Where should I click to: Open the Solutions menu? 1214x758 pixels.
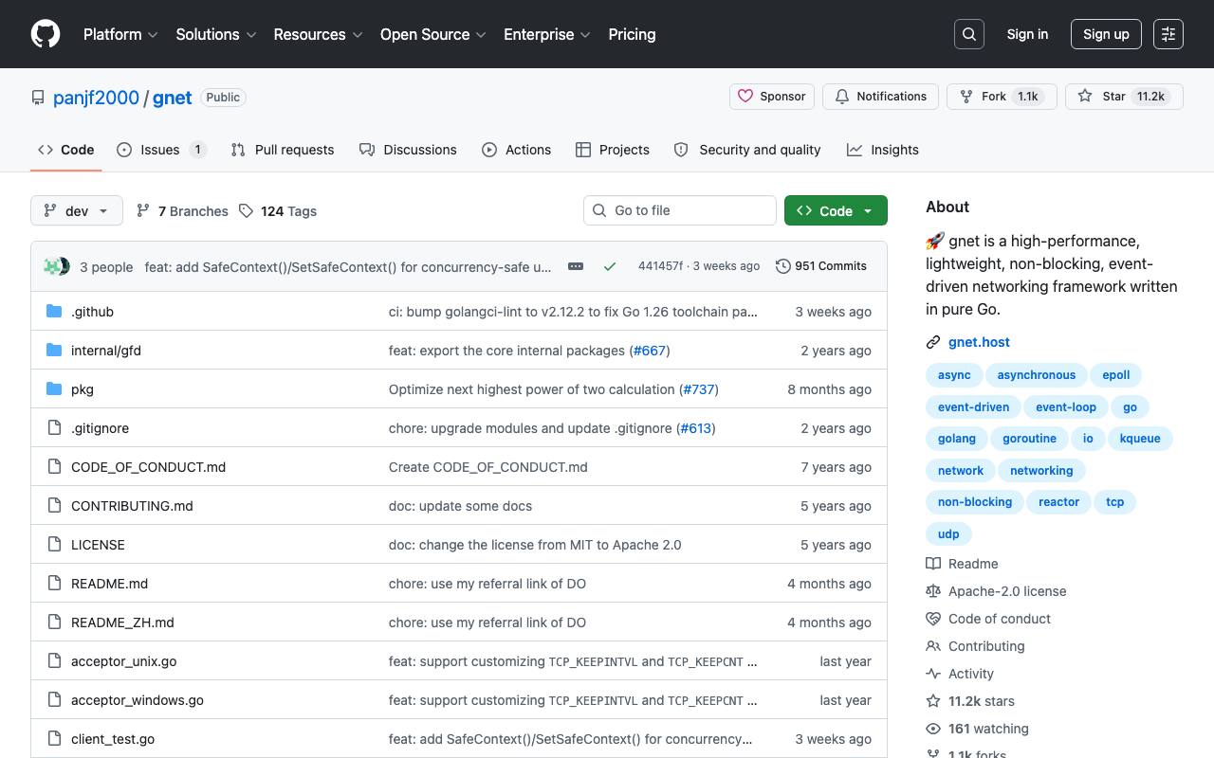pyautogui.click(x=216, y=34)
